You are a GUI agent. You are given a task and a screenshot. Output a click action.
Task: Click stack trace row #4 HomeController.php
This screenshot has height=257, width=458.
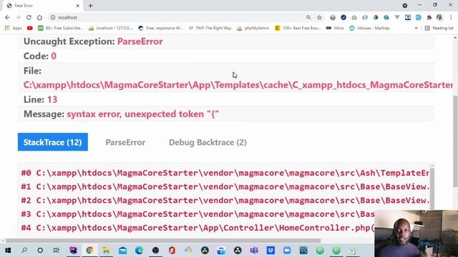click(x=198, y=228)
